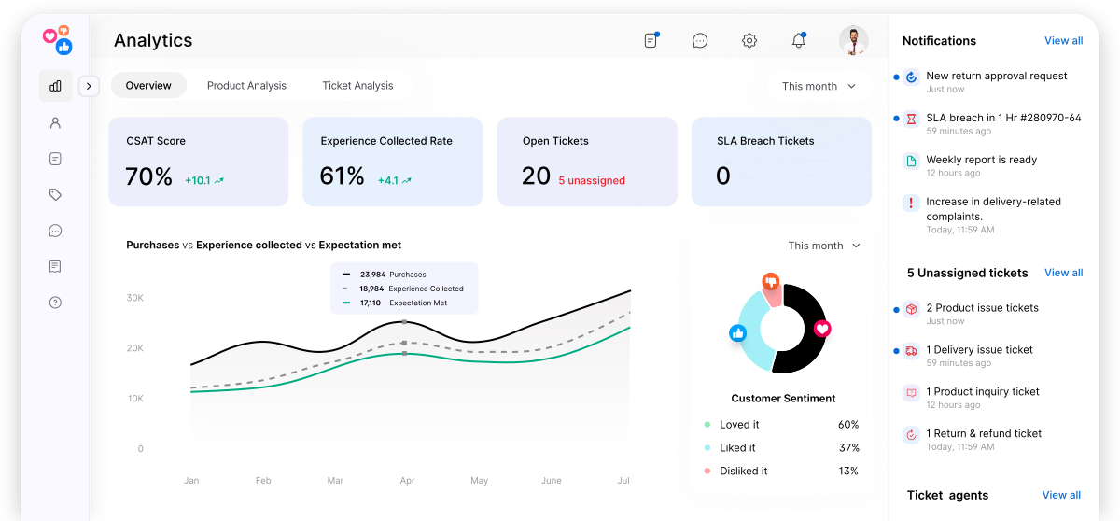Click the help question mark sidebar icon
The height and width of the screenshot is (521, 1120).
(x=55, y=303)
